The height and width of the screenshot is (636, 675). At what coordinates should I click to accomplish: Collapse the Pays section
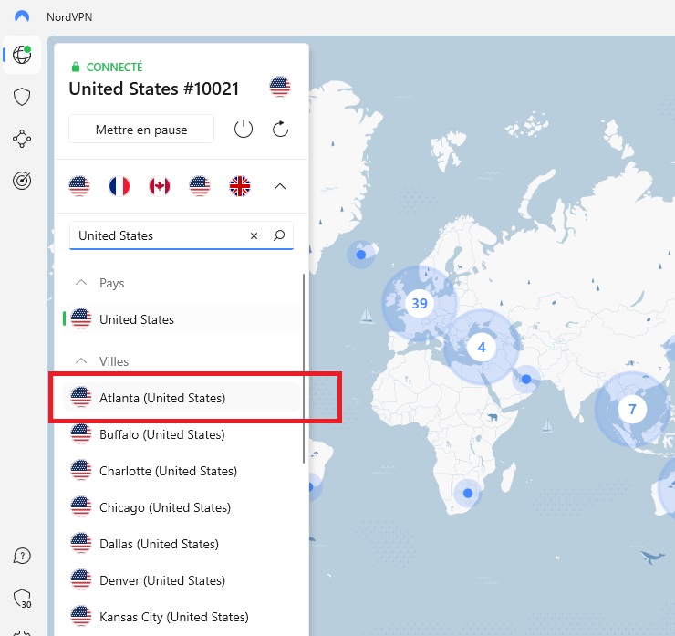(81, 283)
